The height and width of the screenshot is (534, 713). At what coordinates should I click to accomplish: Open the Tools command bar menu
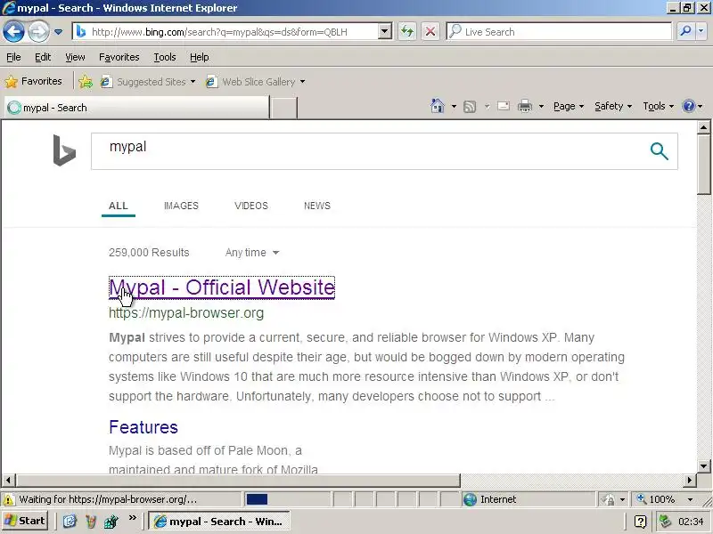(658, 106)
